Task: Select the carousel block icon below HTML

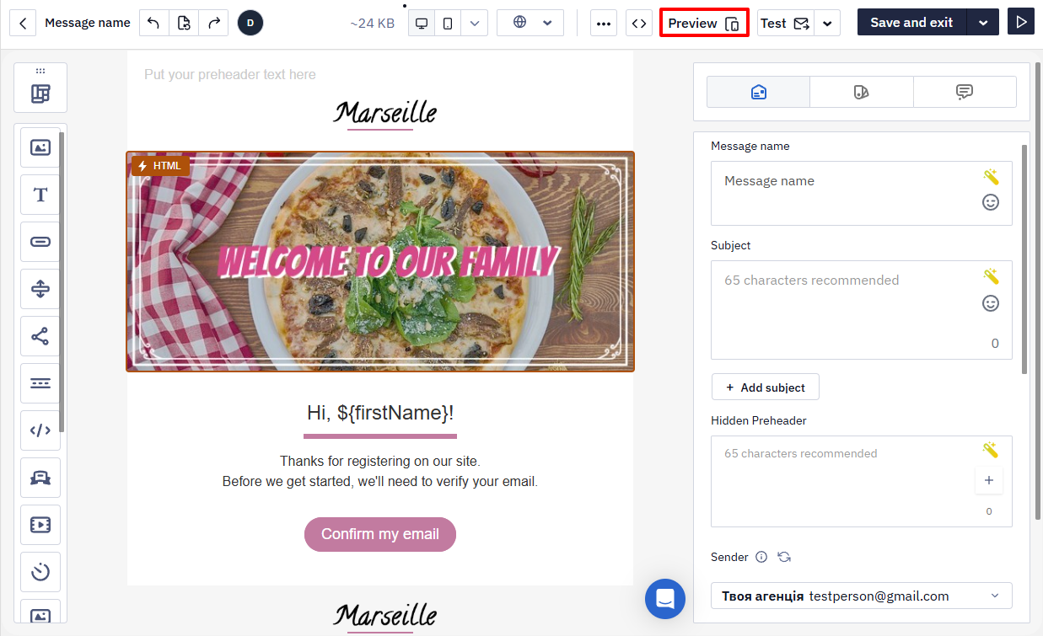Action: point(40,478)
